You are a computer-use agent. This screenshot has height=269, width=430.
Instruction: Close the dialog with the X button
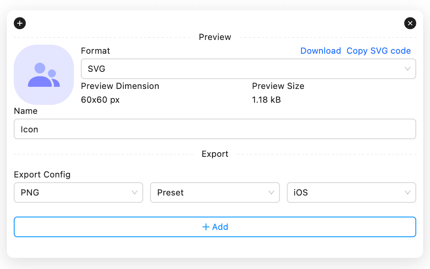tap(410, 23)
